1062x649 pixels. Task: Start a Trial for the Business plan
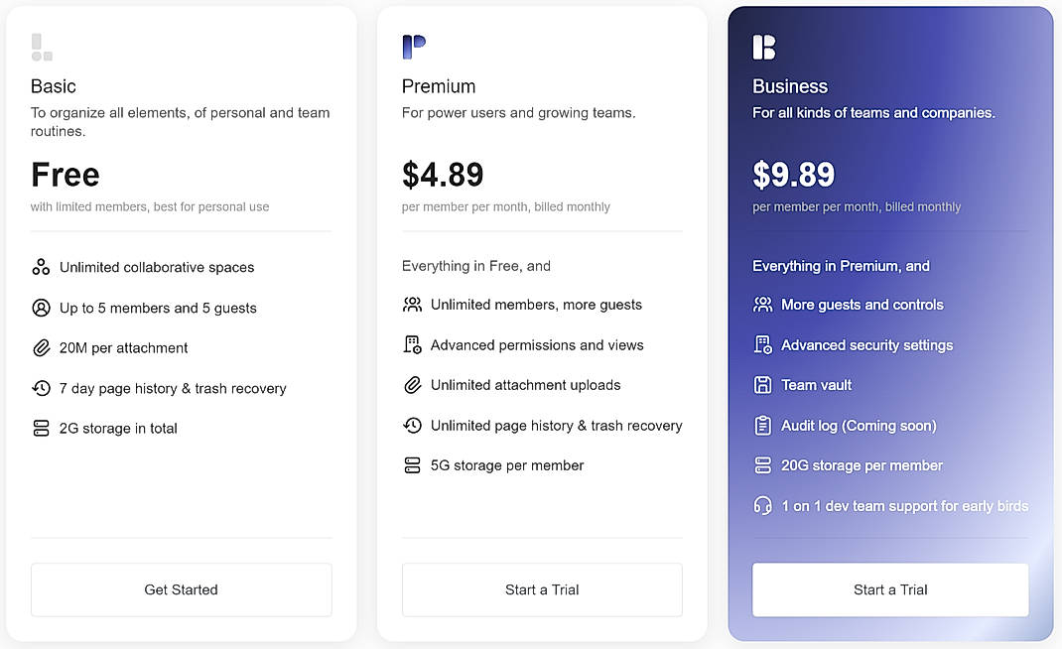click(889, 588)
